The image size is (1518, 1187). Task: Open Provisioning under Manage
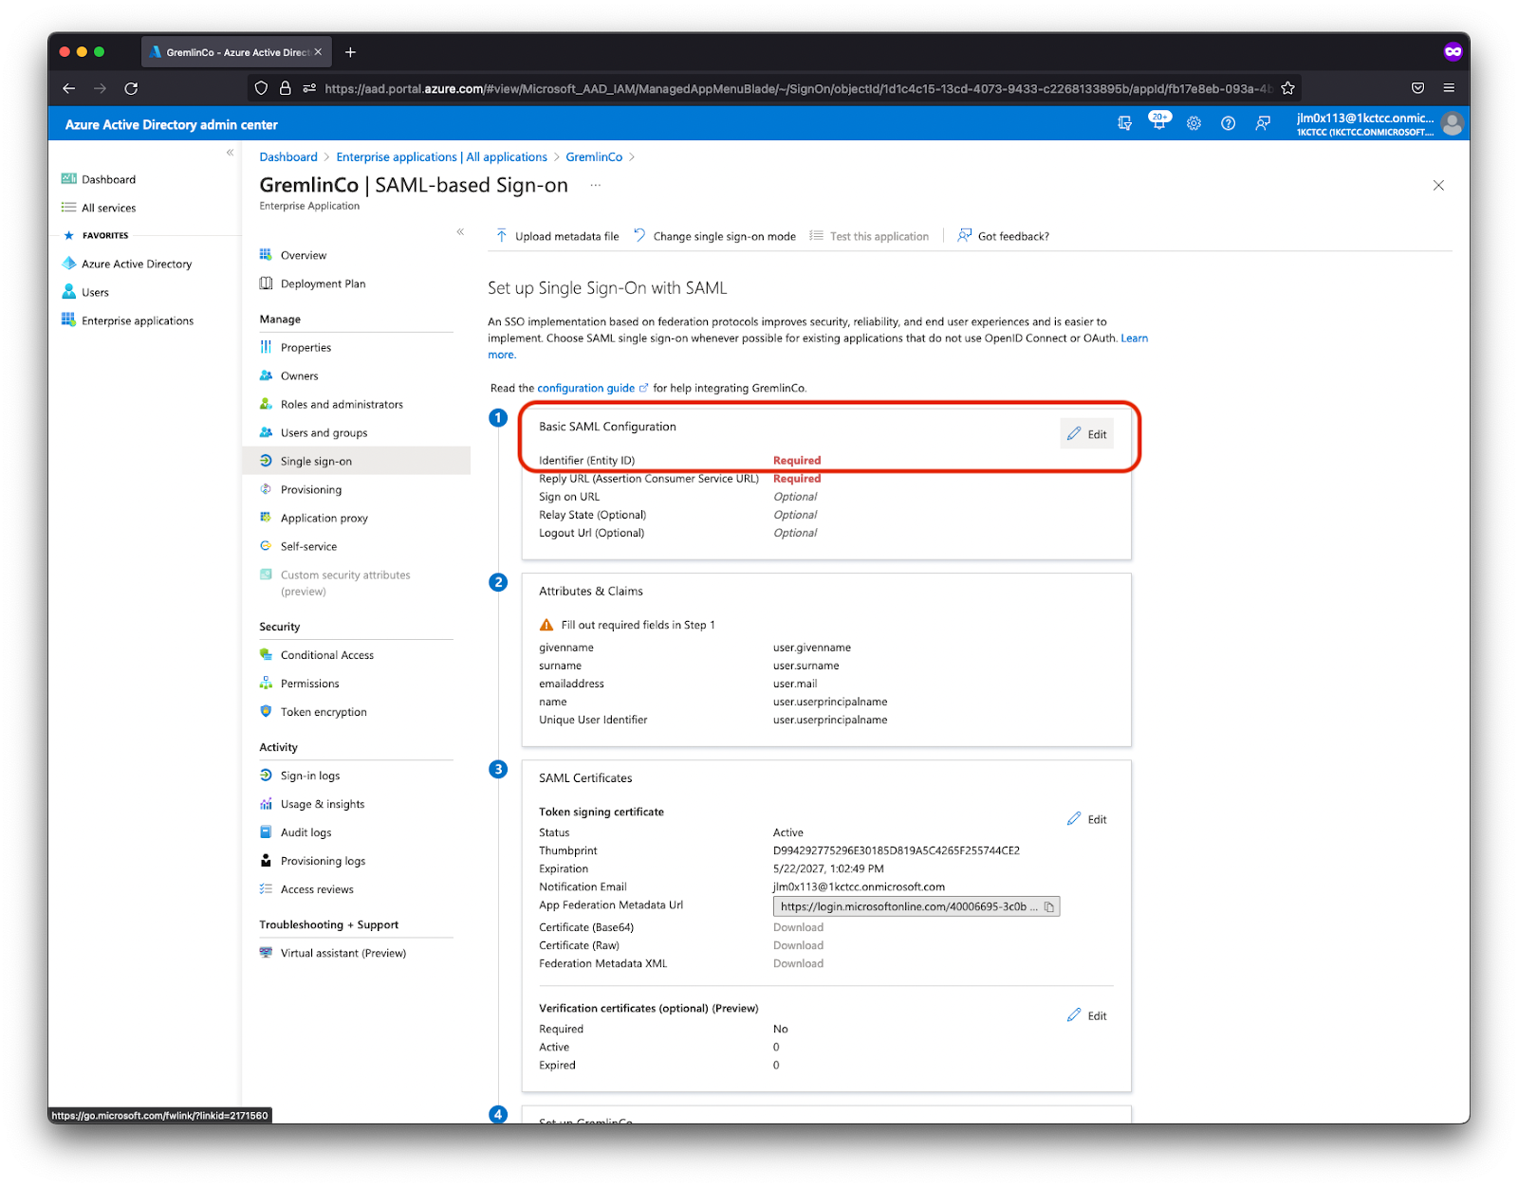pos(311,490)
